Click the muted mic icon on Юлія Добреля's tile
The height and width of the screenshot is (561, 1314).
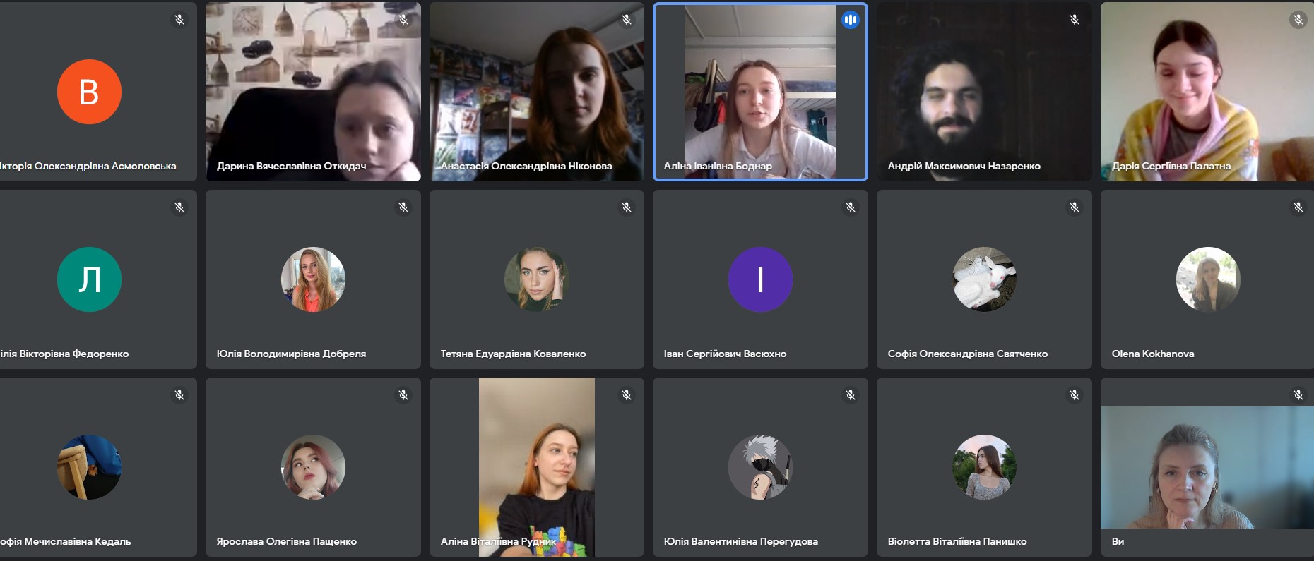(x=403, y=207)
